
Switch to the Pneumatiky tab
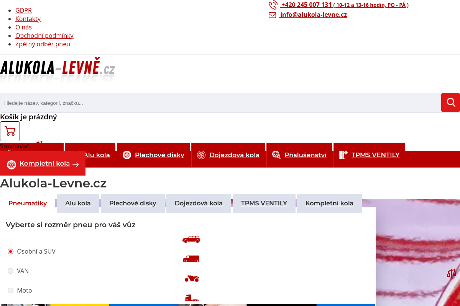pos(28,203)
